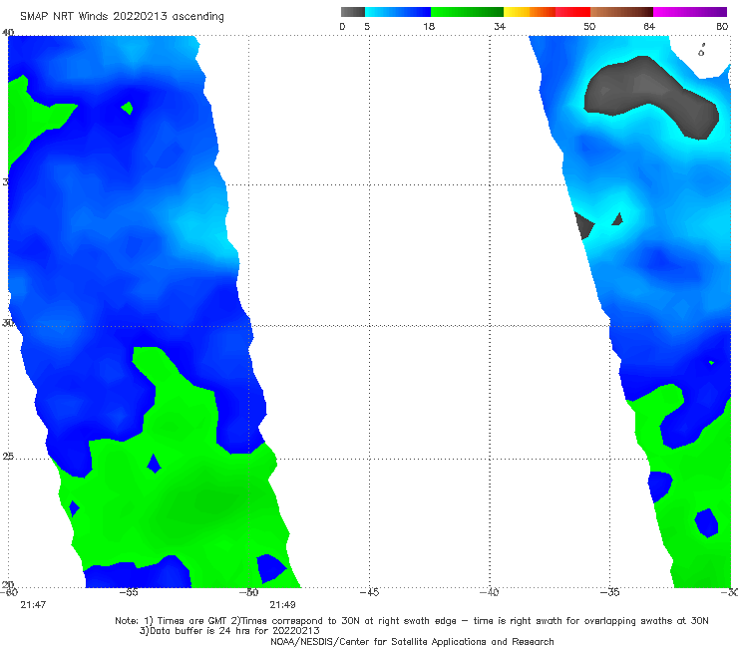Click the '25' latitude axis label
This screenshot has height=648, width=738.
coord(8,457)
